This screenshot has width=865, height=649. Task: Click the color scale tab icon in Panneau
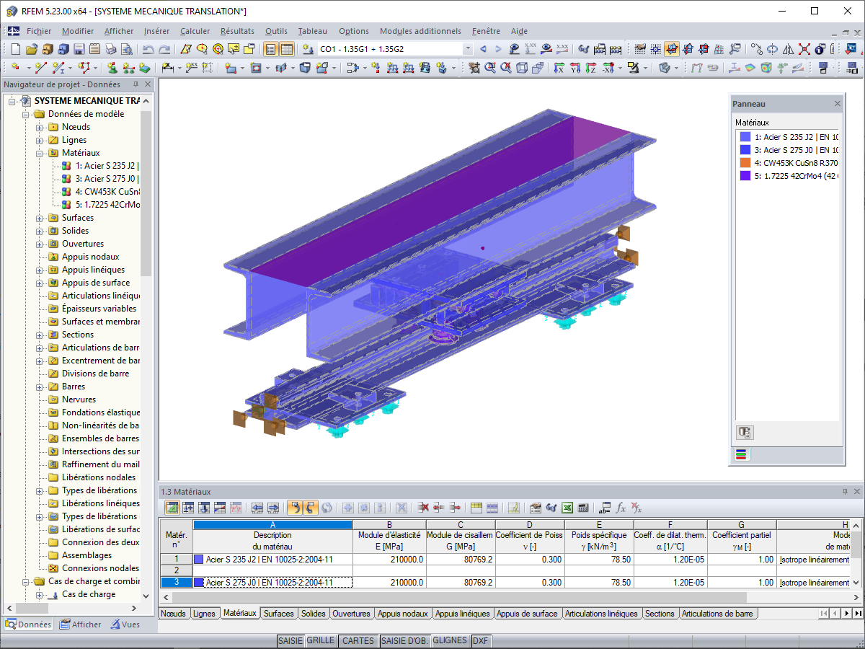pyautogui.click(x=740, y=454)
